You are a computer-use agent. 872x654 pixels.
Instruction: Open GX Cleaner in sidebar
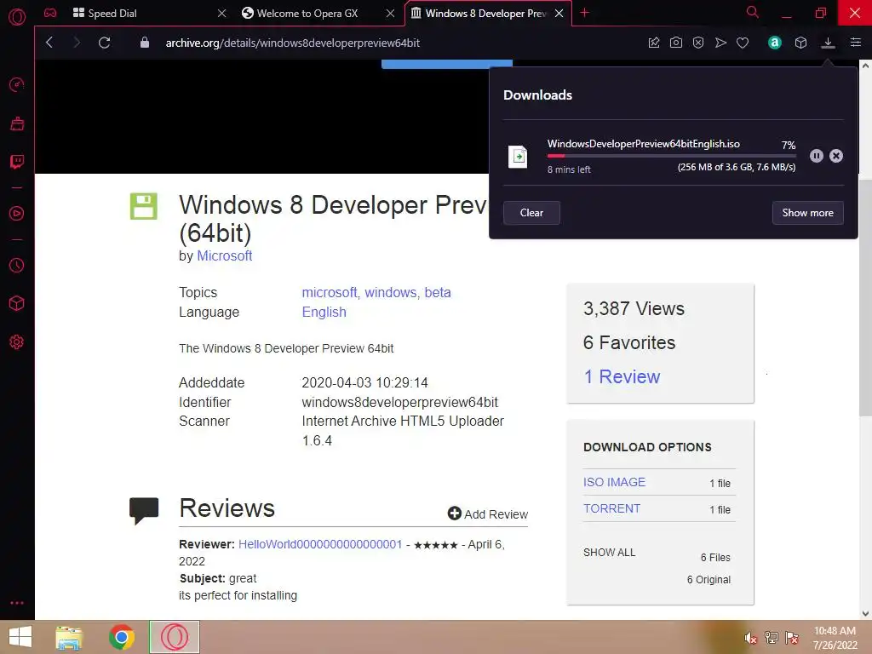click(17, 123)
